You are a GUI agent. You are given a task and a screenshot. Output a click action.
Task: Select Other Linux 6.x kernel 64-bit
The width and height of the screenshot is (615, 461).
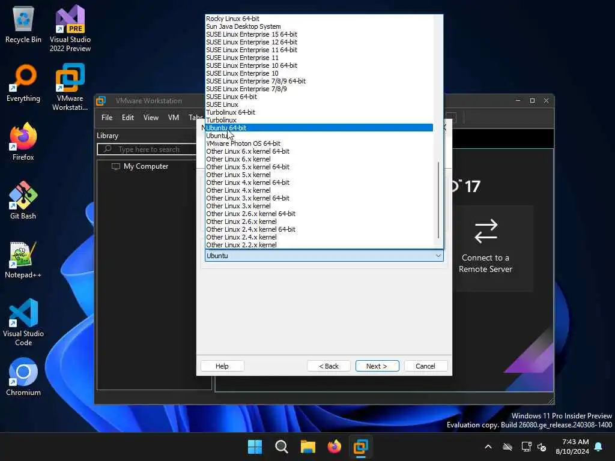click(319, 151)
